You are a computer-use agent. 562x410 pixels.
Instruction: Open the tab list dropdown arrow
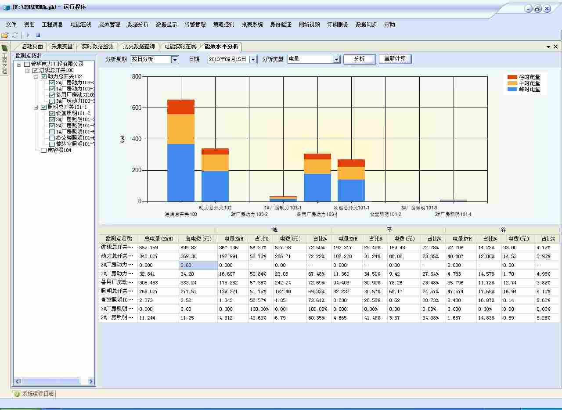(x=548, y=47)
